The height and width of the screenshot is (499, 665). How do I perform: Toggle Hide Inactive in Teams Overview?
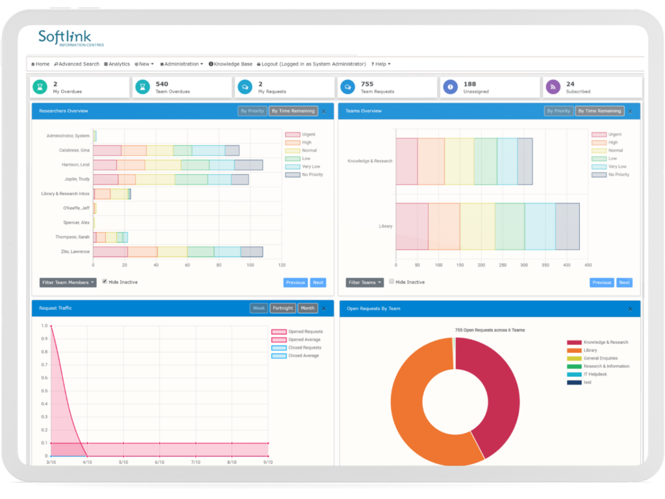point(392,282)
